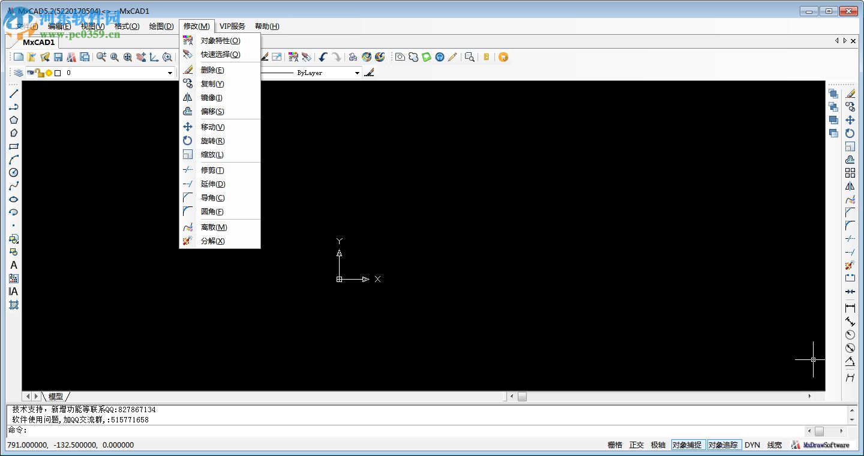Toggle 线宽 lineweight display in status bar

[775, 445]
